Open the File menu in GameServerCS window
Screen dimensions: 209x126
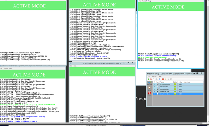pyautogui.click(x=1, y=68)
